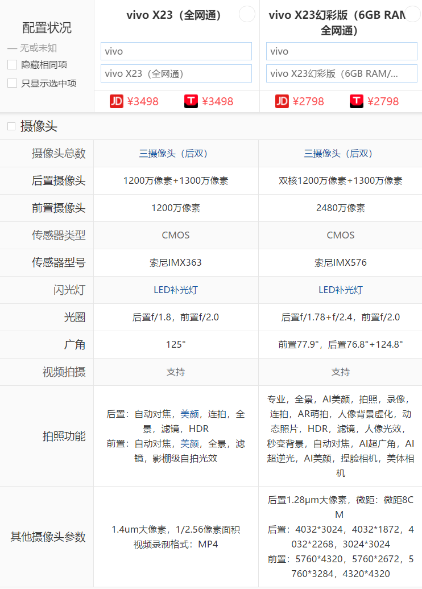Click LED补光灯 link for X23幻彩版
The image size is (422, 589).
click(341, 290)
